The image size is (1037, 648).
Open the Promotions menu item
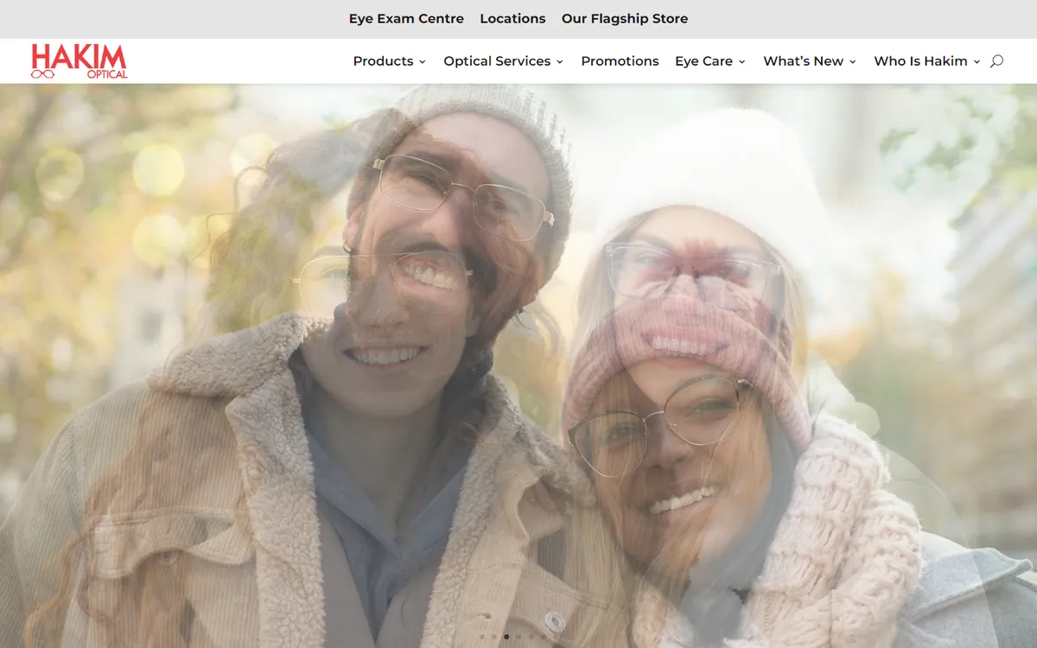620,61
